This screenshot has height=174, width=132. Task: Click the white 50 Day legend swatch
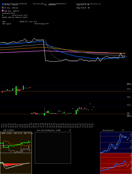(x=3, y=8)
